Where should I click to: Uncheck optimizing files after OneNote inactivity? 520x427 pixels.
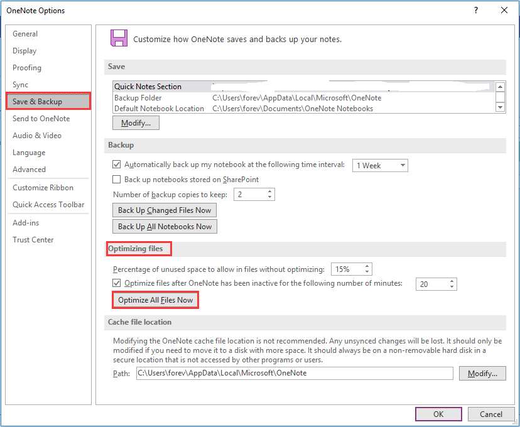(x=117, y=283)
